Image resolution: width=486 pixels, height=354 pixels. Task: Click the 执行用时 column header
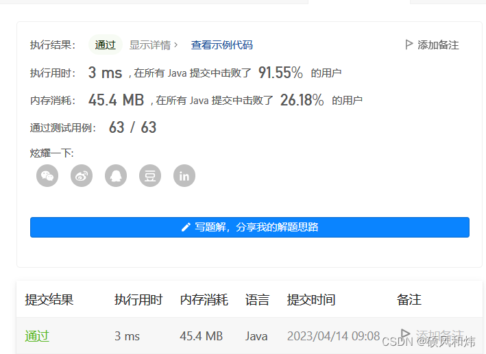138,299
